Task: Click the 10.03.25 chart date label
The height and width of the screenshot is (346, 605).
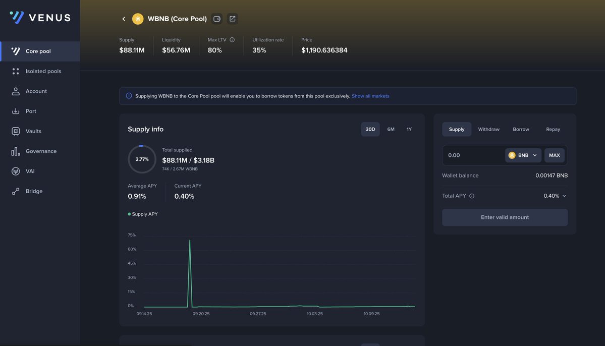Action: [x=315, y=314]
